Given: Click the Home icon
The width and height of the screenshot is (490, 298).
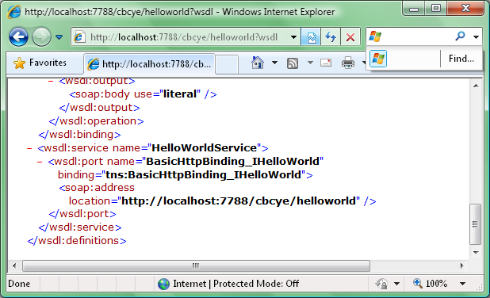Looking at the screenshot, I should (x=258, y=63).
